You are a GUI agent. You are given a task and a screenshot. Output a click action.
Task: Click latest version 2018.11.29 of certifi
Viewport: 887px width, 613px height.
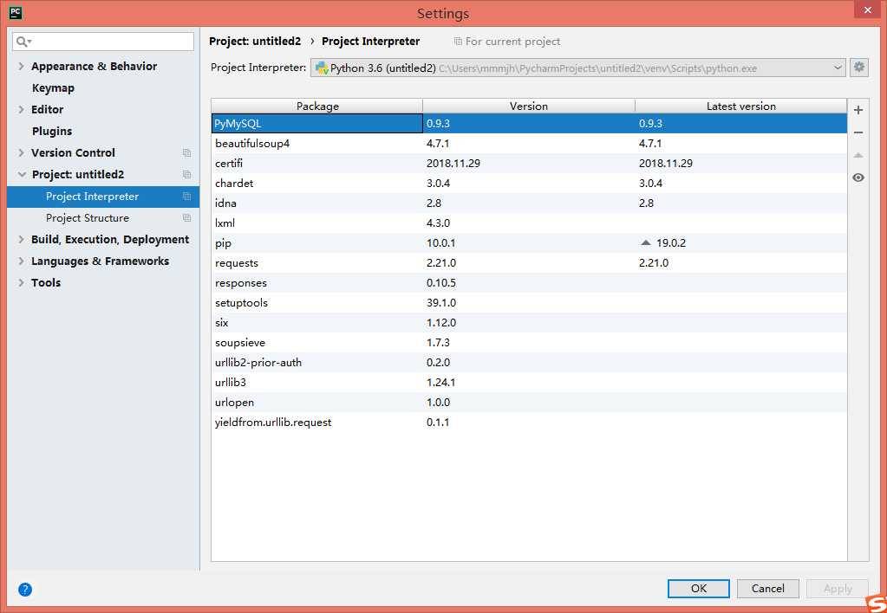click(x=666, y=164)
